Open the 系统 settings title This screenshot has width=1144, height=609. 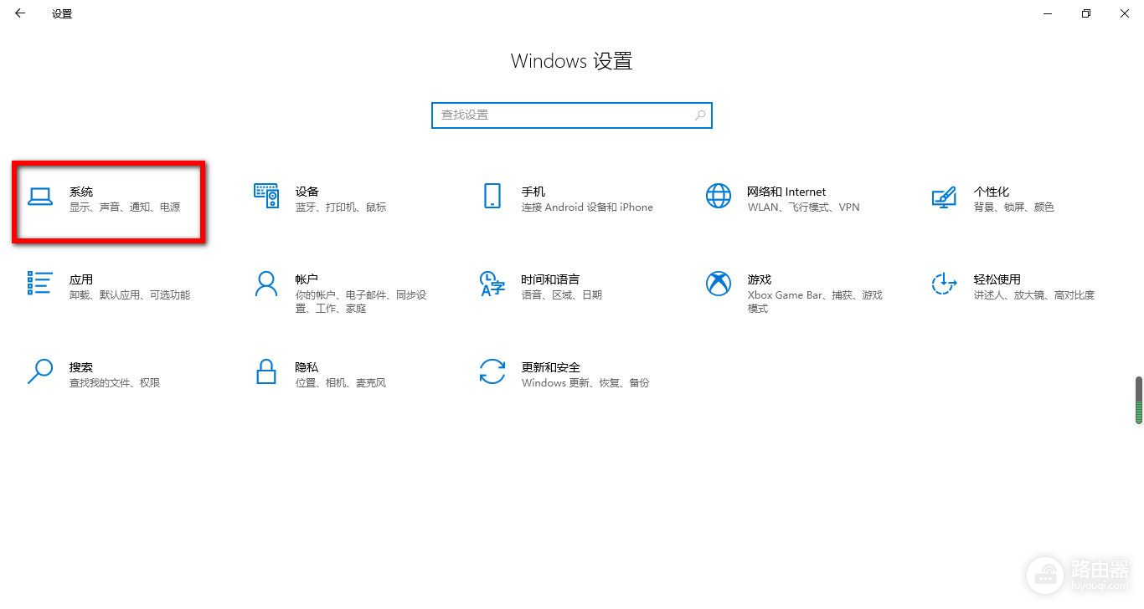pyautogui.click(x=81, y=192)
